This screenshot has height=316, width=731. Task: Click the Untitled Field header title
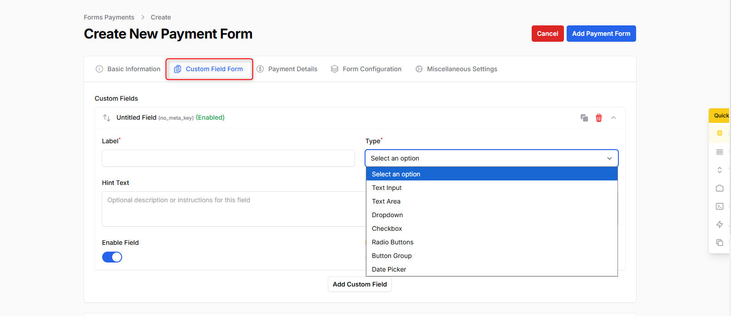[136, 117]
